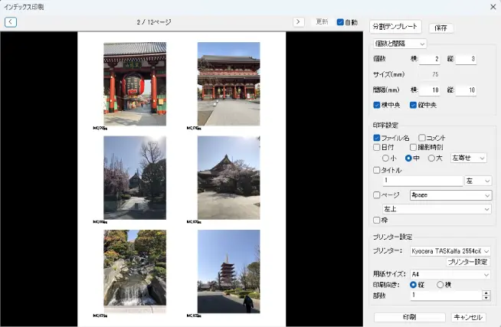Image resolution: width=501 pixels, height=327 pixels.
Task: Click the Hozomon gate photo thumbnail
Action: (229, 84)
